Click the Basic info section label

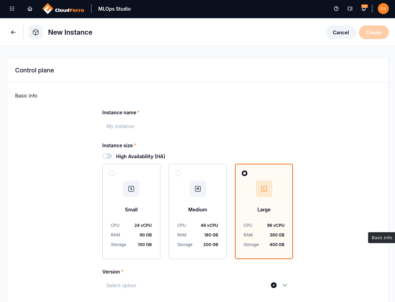point(26,96)
